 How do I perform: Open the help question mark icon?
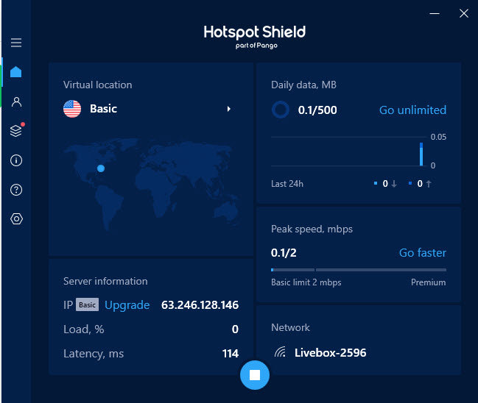pos(16,190)
